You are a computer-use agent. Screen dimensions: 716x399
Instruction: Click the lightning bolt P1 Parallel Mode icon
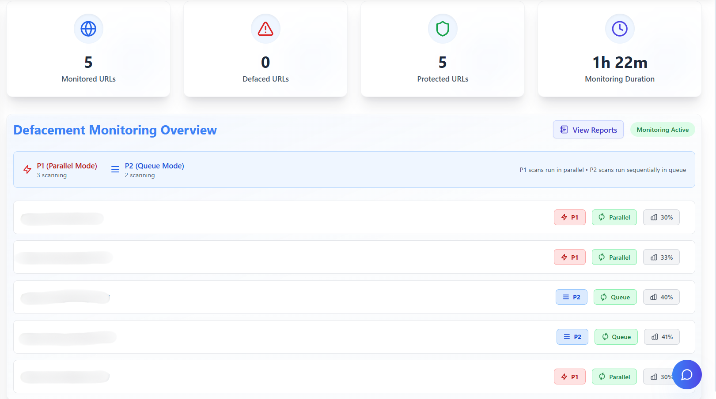27,170
